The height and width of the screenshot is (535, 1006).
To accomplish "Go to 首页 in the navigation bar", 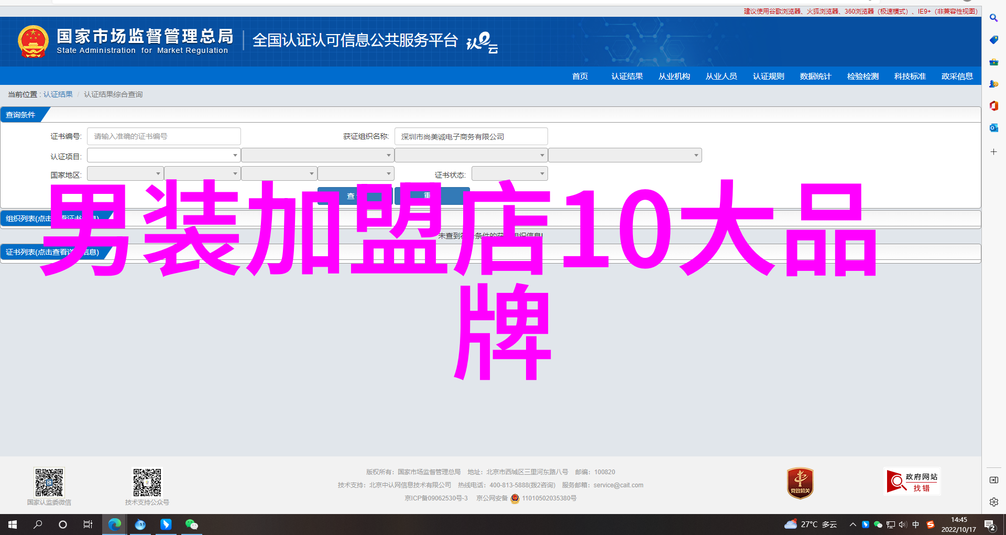I will point(580,77).
